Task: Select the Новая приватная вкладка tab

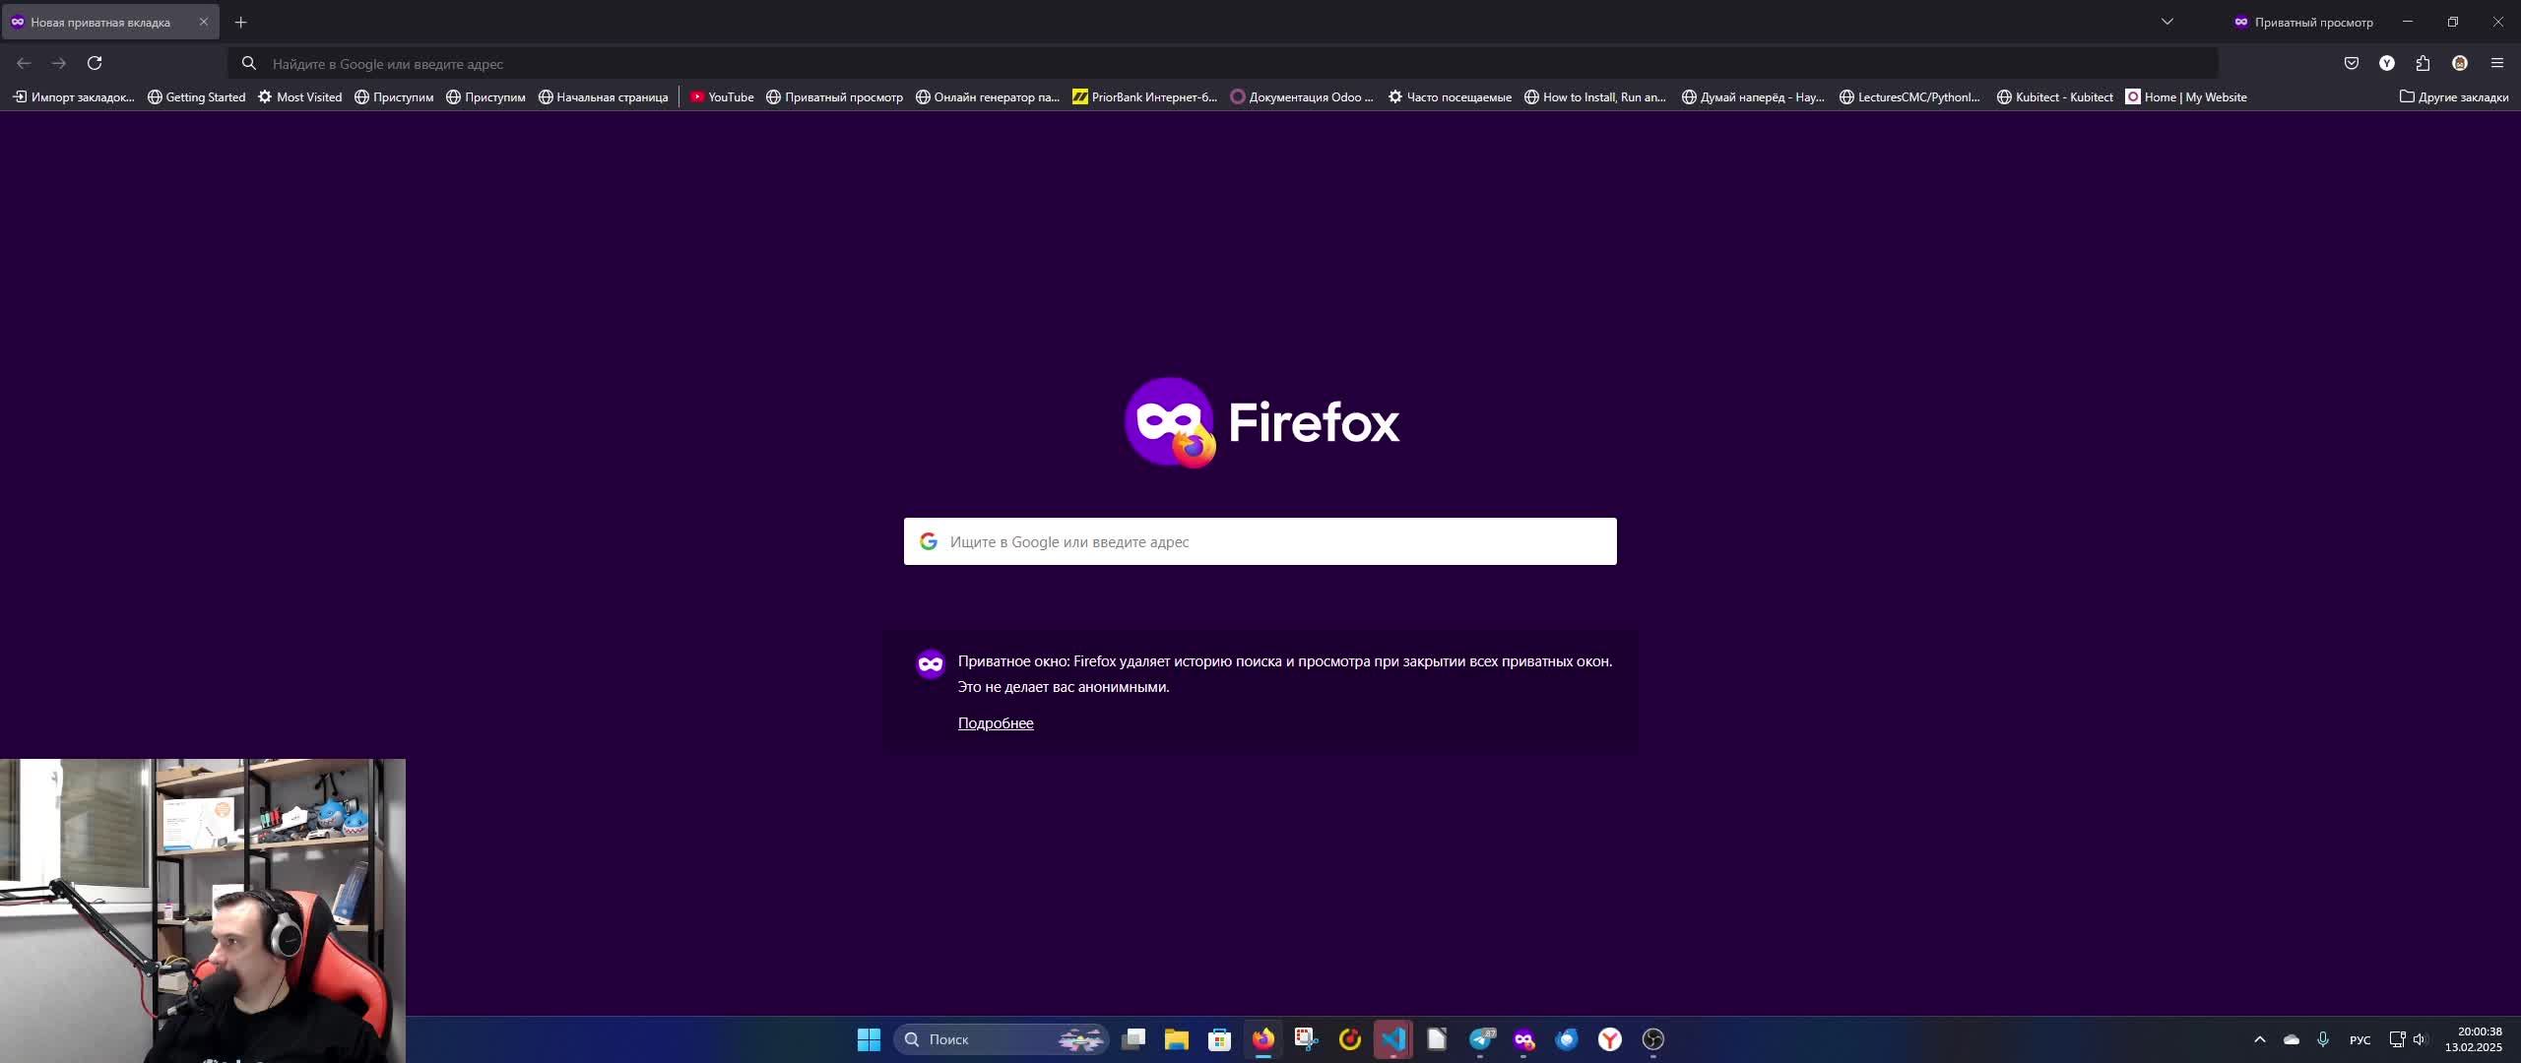Action: point(99,22)
